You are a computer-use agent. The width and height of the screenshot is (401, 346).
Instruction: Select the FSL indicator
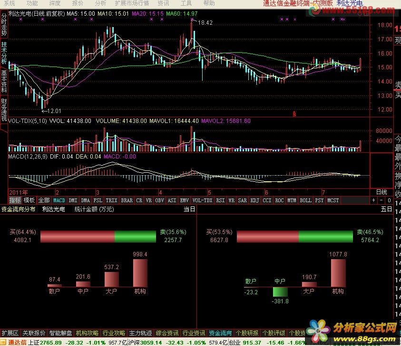98,200
